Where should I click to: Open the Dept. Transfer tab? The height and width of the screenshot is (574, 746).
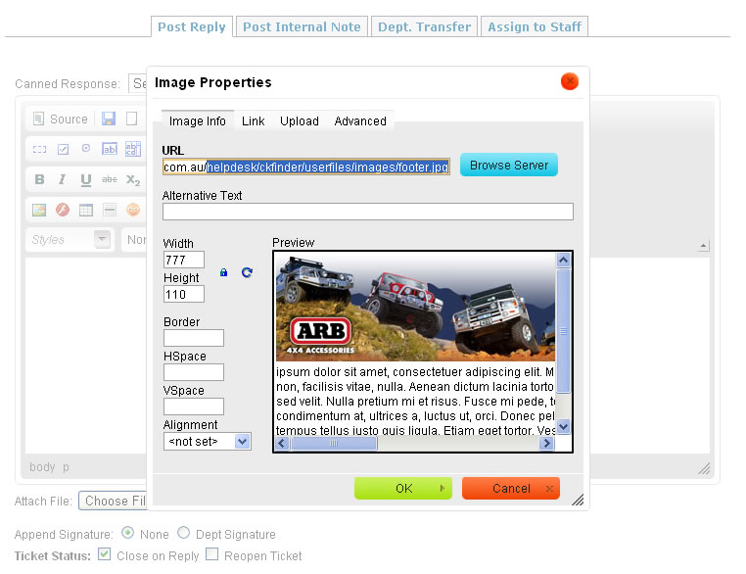point(424,26)
